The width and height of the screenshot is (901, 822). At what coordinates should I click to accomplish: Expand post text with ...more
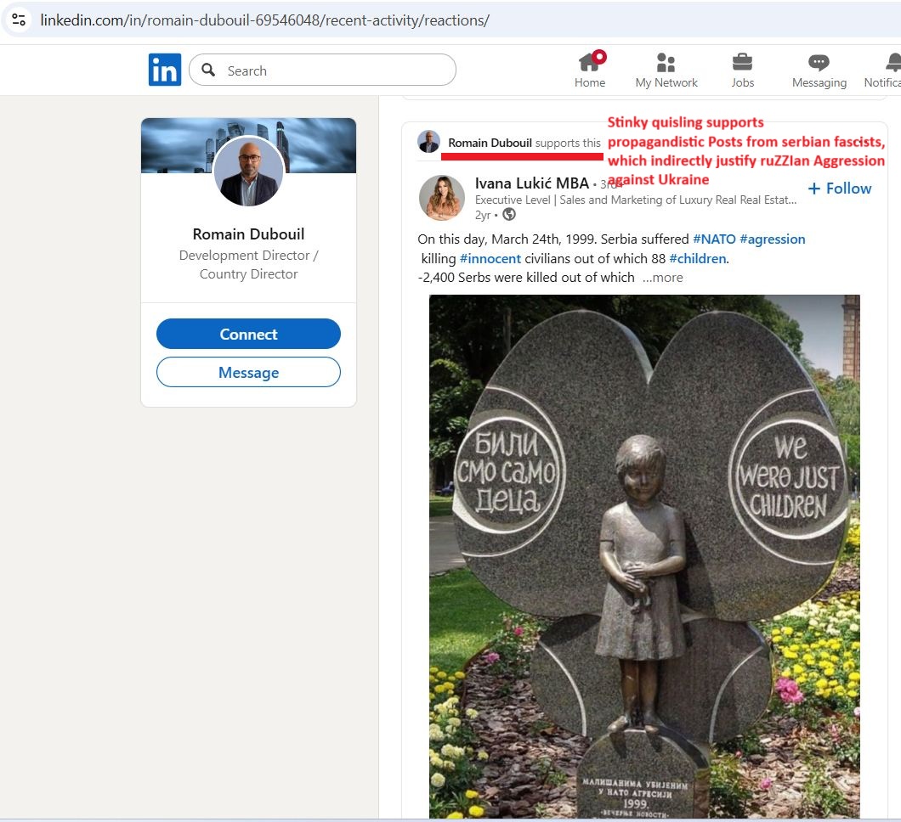coord(662,278)
